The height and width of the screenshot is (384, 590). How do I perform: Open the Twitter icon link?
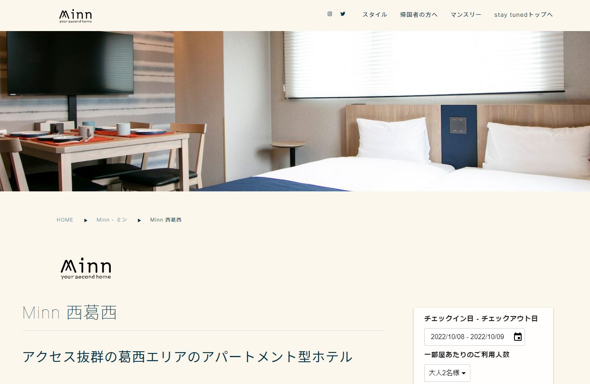pos(343,14)
